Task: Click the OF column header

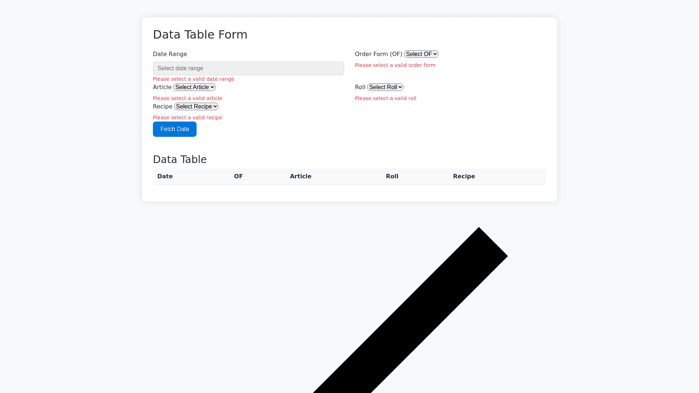Action: point(238,176)
